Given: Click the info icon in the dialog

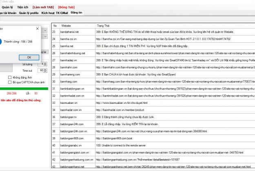Looking at the screenshot, I should (x=1, y=42).
